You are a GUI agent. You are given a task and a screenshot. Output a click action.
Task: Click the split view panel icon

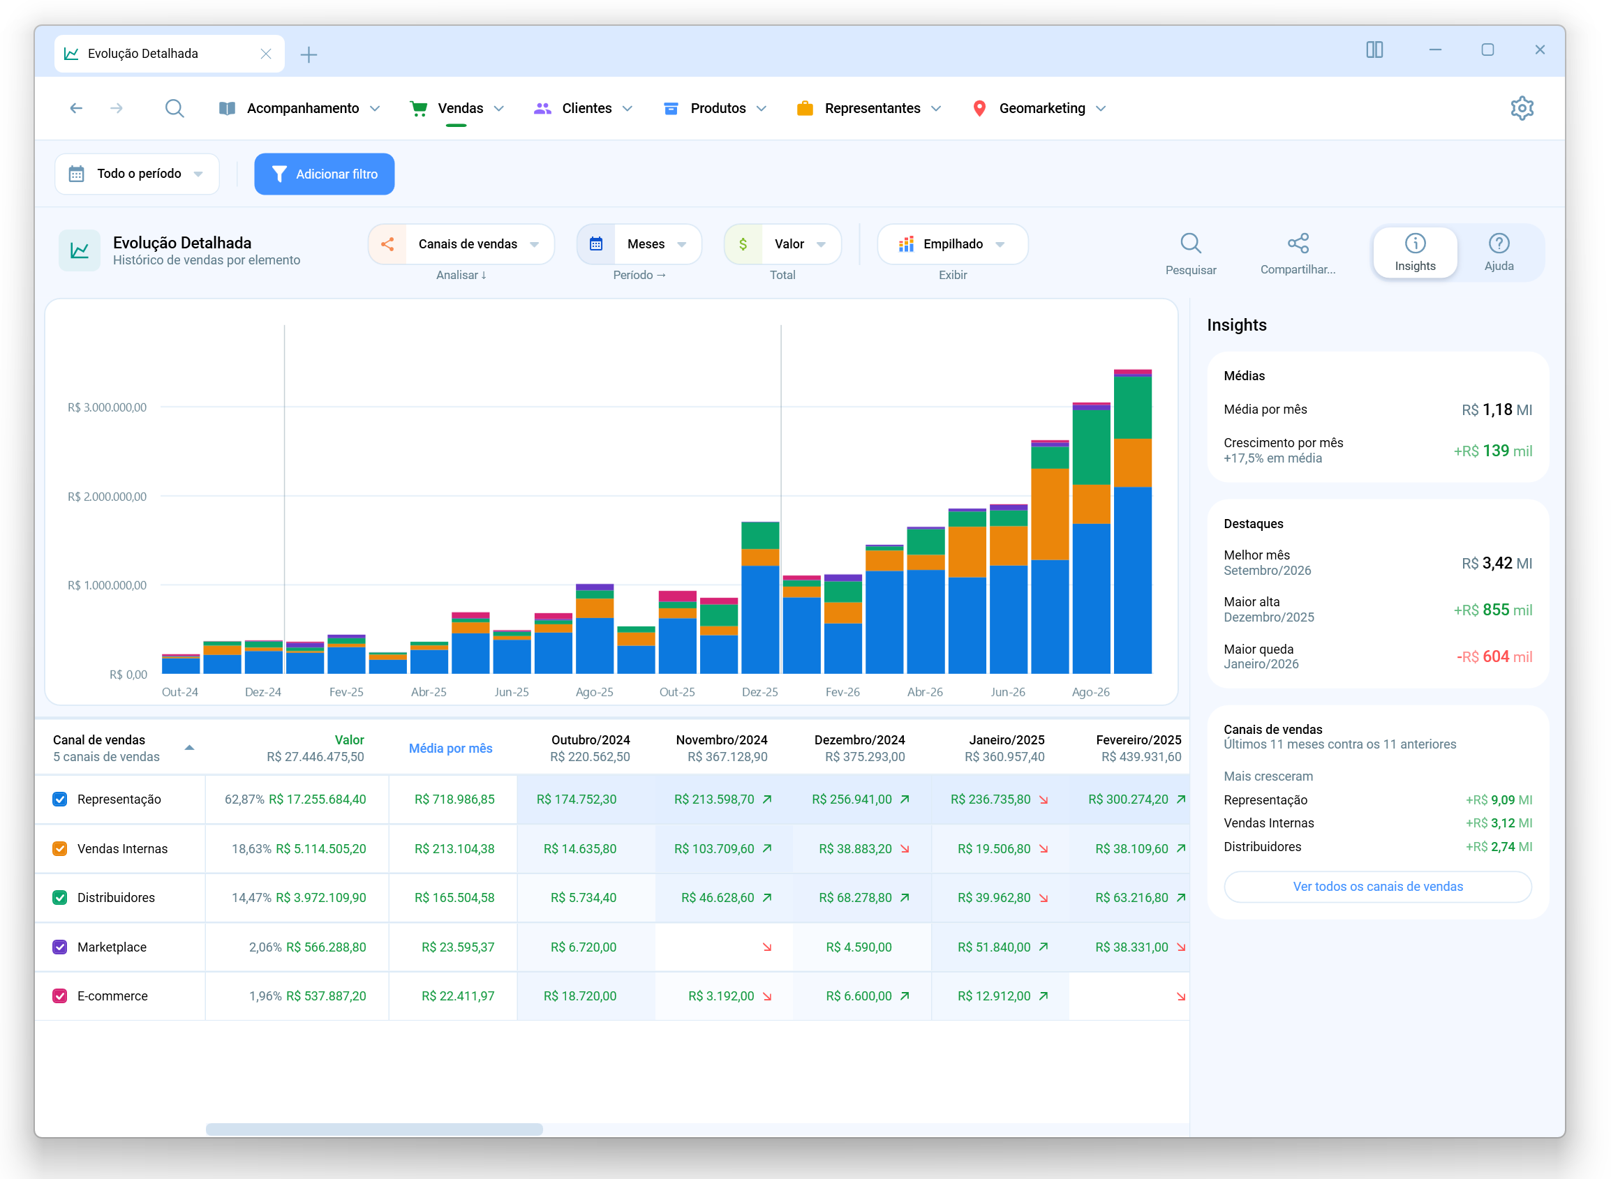[x=1374, y=50]
